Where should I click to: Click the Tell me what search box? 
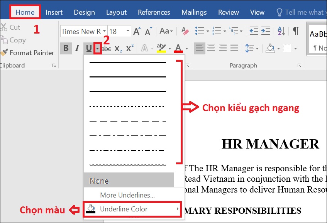click(302, 12)
